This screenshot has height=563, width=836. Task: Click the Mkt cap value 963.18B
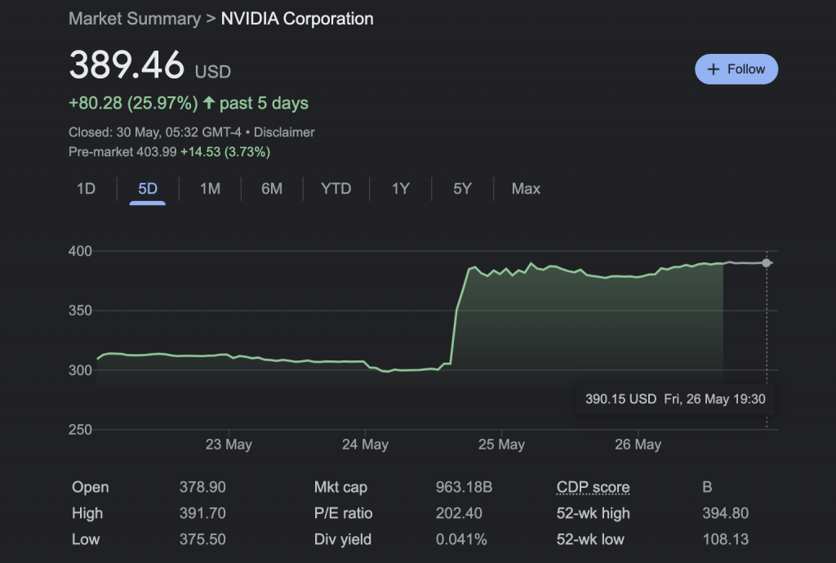point(464,487)
